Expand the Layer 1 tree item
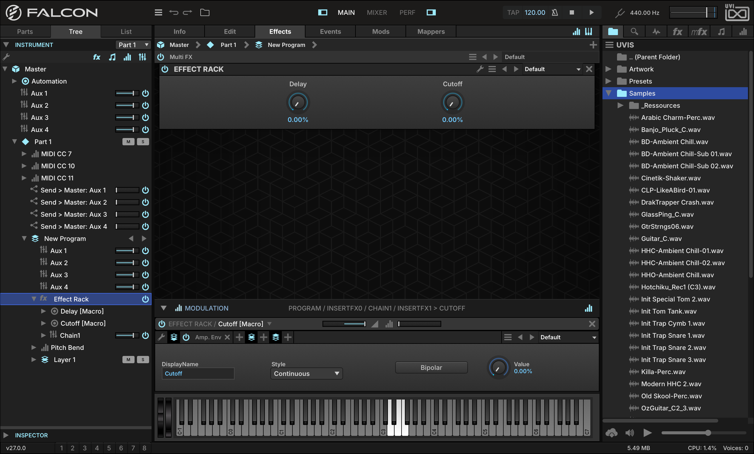This screenshot has width=754, height=454. [x=34, y=360]
